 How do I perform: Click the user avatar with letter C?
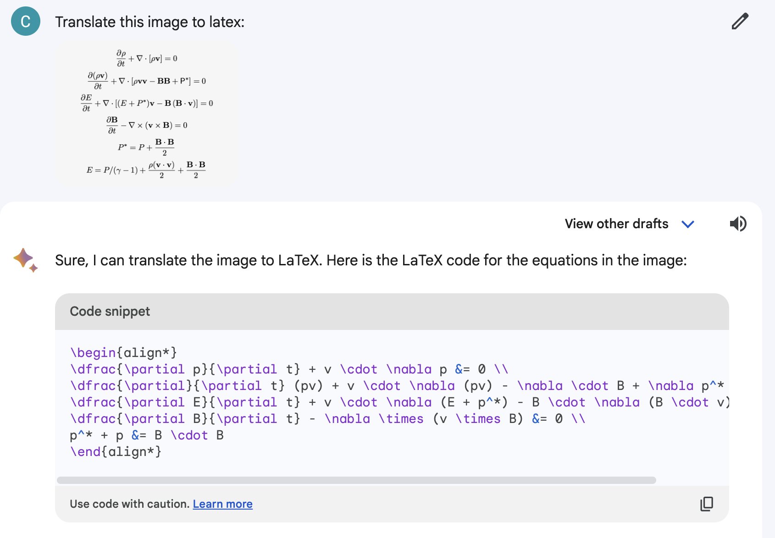(x=26, y=22)
